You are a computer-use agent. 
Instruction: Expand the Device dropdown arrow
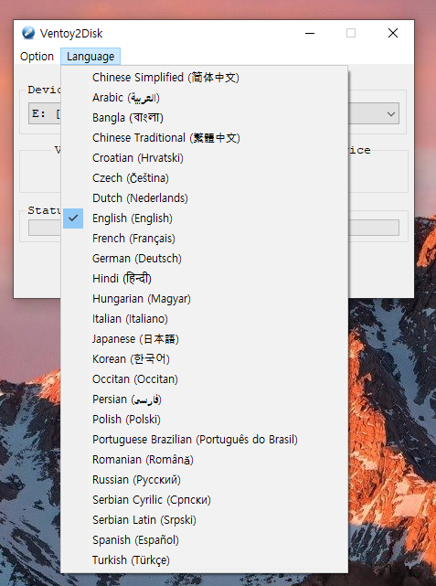(x=391, y=113)
